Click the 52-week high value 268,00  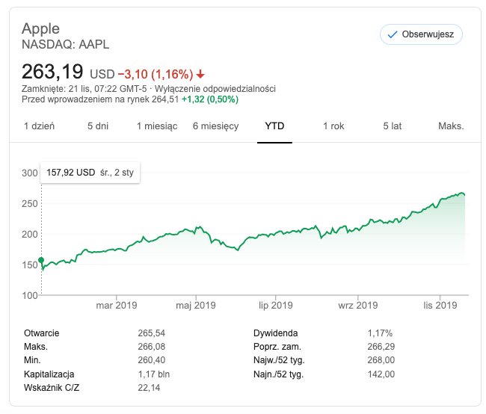coord(381,360)
